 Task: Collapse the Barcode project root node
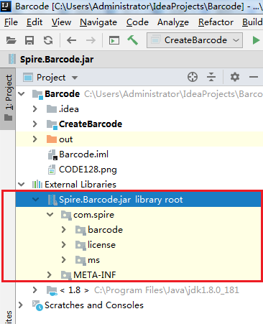tap(22, 94)
